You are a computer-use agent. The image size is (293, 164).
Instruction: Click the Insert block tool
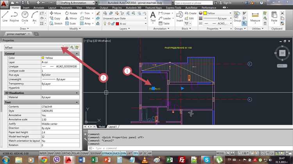(x=180, y=16)
